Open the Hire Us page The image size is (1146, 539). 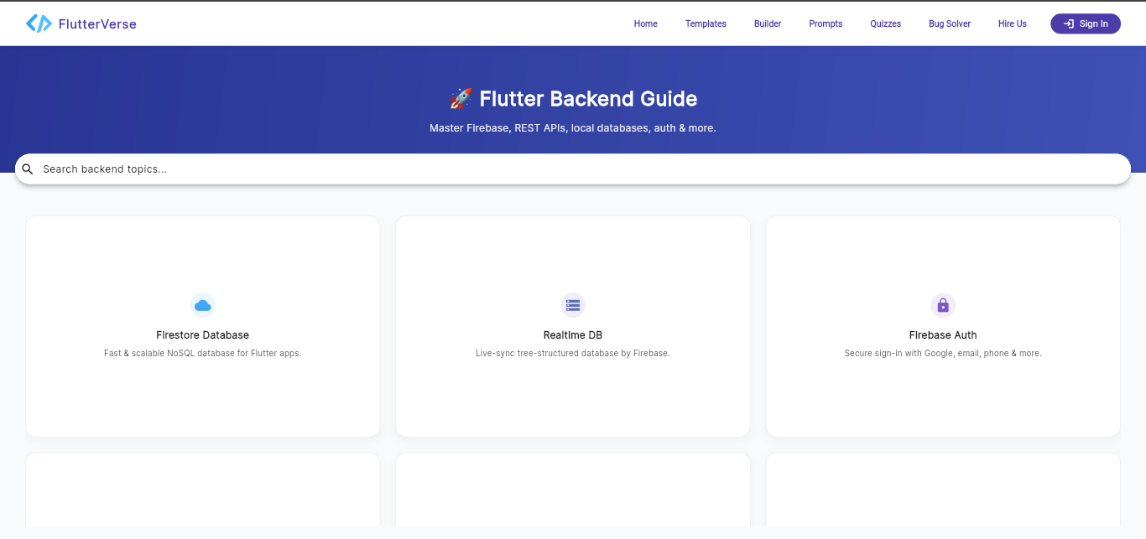(x=1012, y=23)
